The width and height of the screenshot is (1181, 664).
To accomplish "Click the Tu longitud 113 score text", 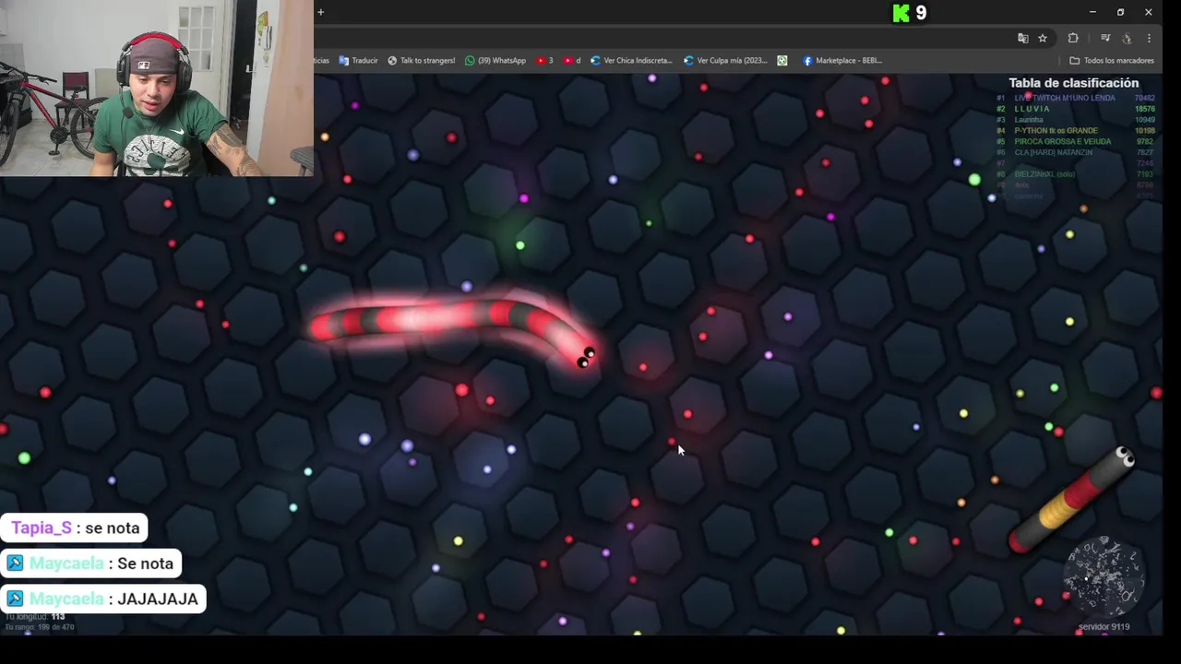I will [35, 616].
